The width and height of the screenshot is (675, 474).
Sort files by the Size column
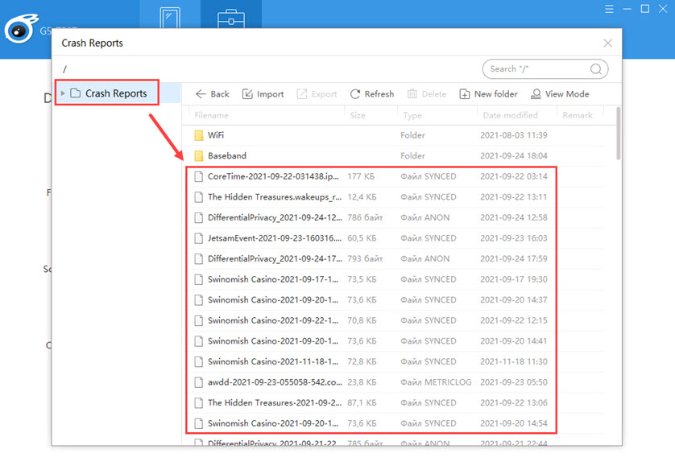[x=357, y=115]
